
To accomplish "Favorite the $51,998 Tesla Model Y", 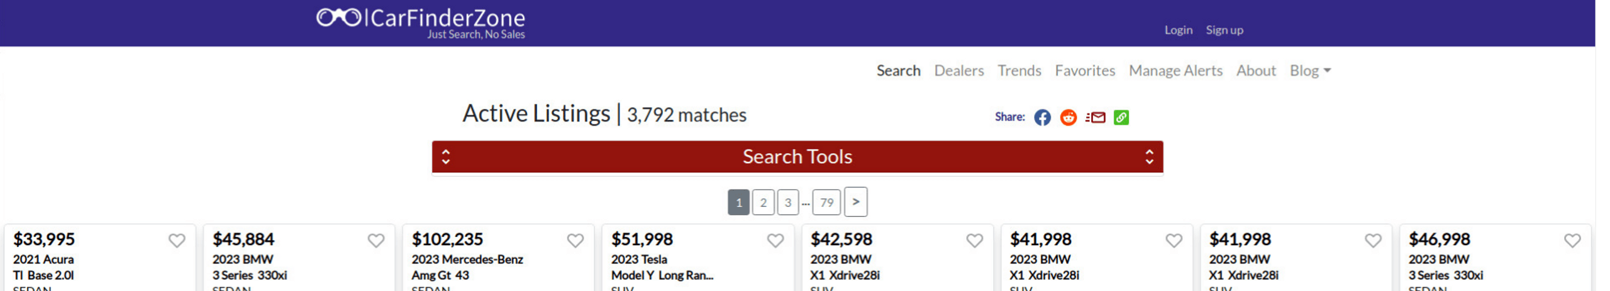I will (775, 240).
